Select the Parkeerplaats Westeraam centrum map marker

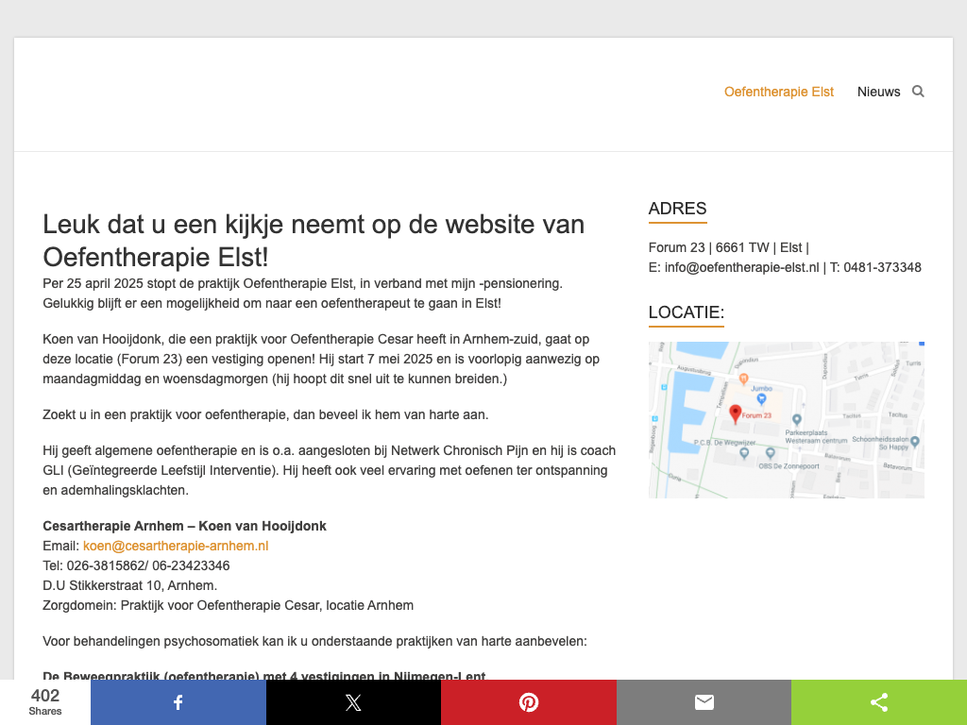[797, 420]
